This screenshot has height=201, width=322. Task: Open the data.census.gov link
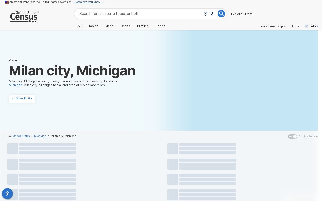(x=273, y=26)
